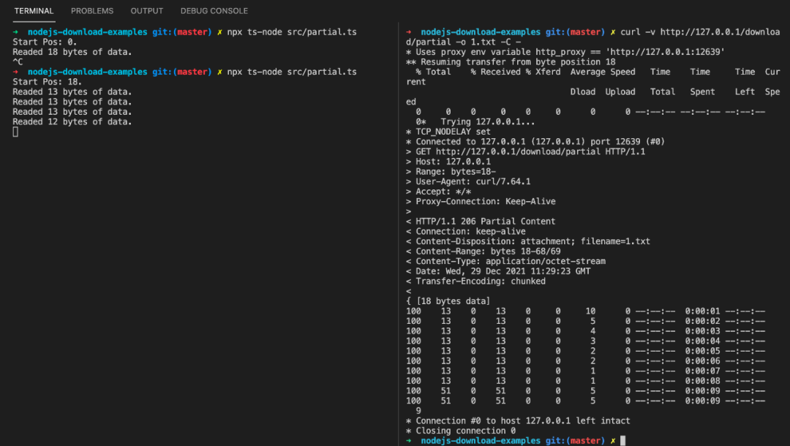
Task: Click the 'GET http://127.0.0.1/download/partial HTTP/1.1' line
Action: coord(525,151)
